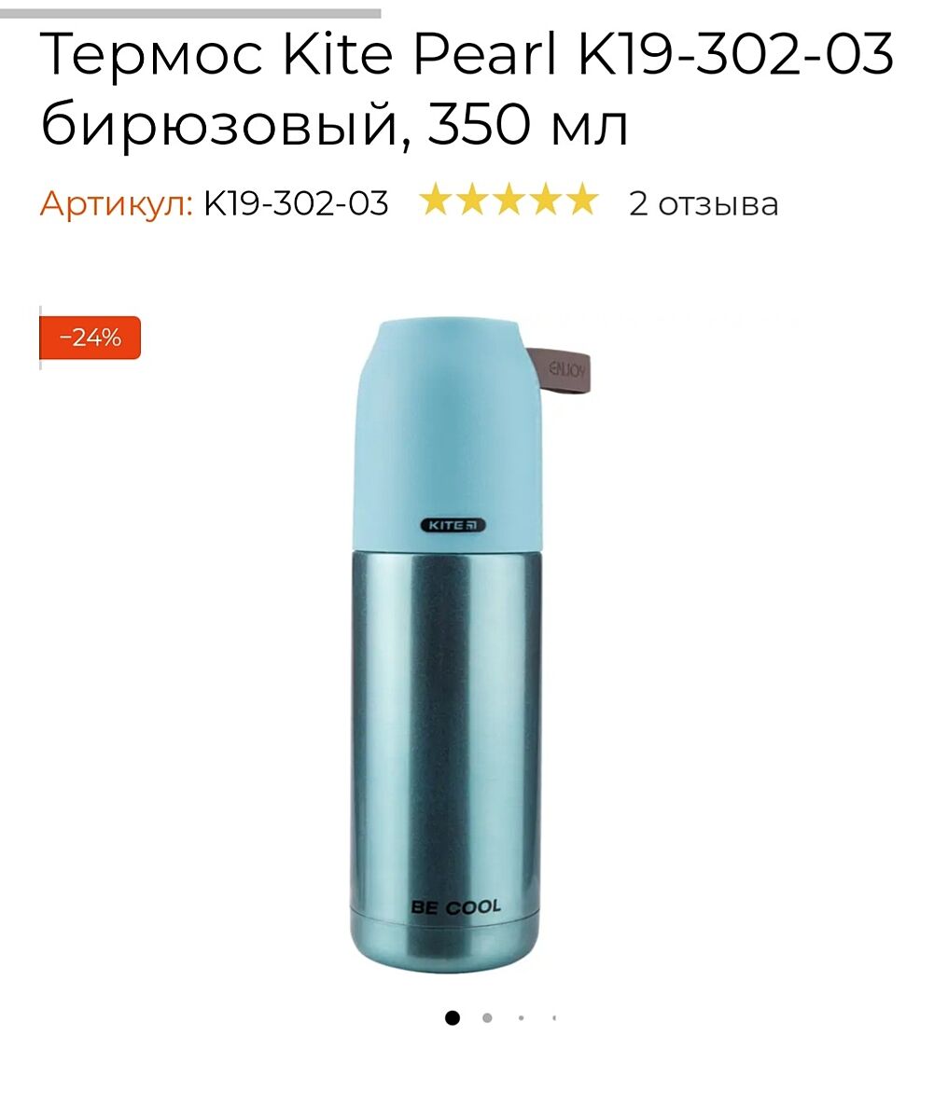This screenshot has height=1119, width=934.
Task: Click the KITE logo on the thermos lid
Action: (453, 525)
